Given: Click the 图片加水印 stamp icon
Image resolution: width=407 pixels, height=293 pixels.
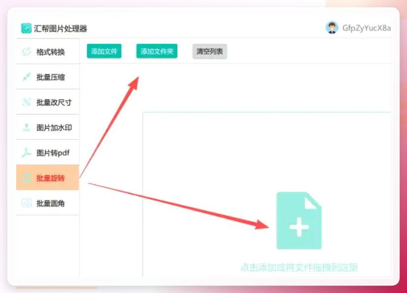Looking at the screenshot, I should click(x=26, y=127).
